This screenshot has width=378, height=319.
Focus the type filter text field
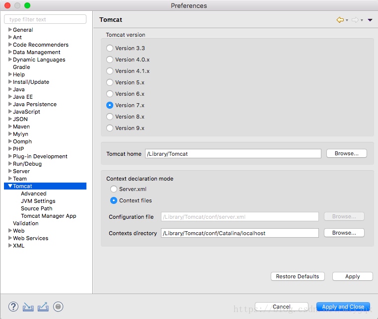(45, 19)
